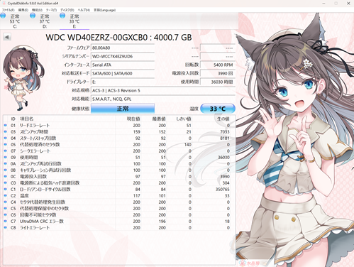Click the 5400 RPM rotation rate field

click(x=218, y=65)
